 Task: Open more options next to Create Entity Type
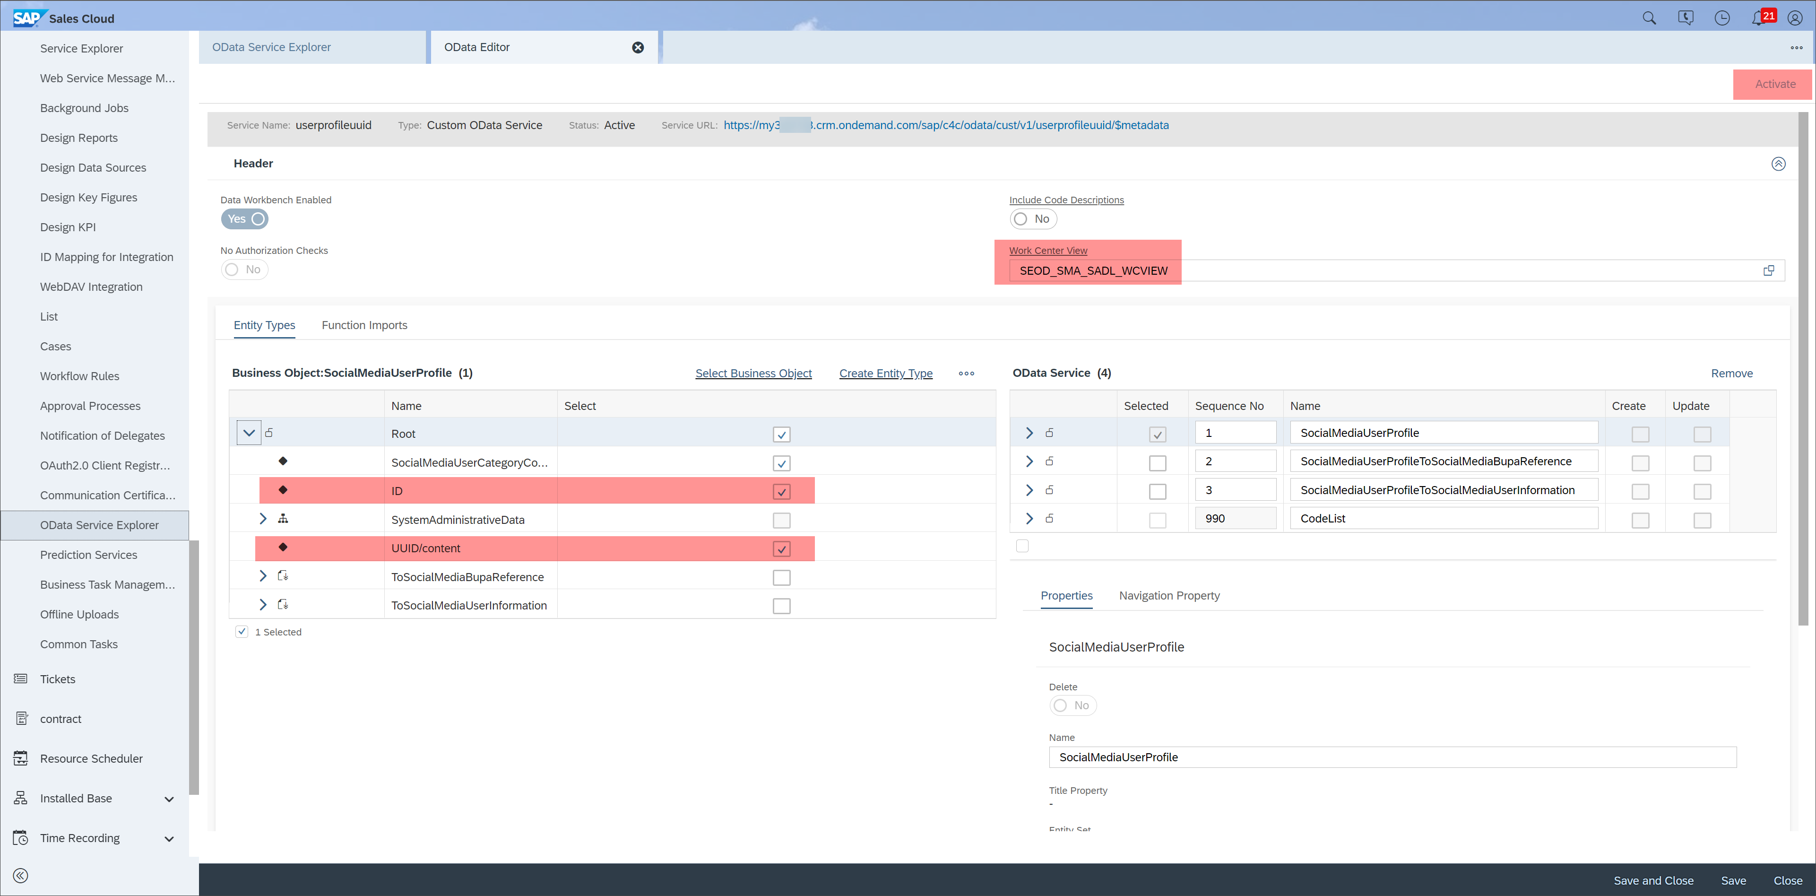(967, 374)
